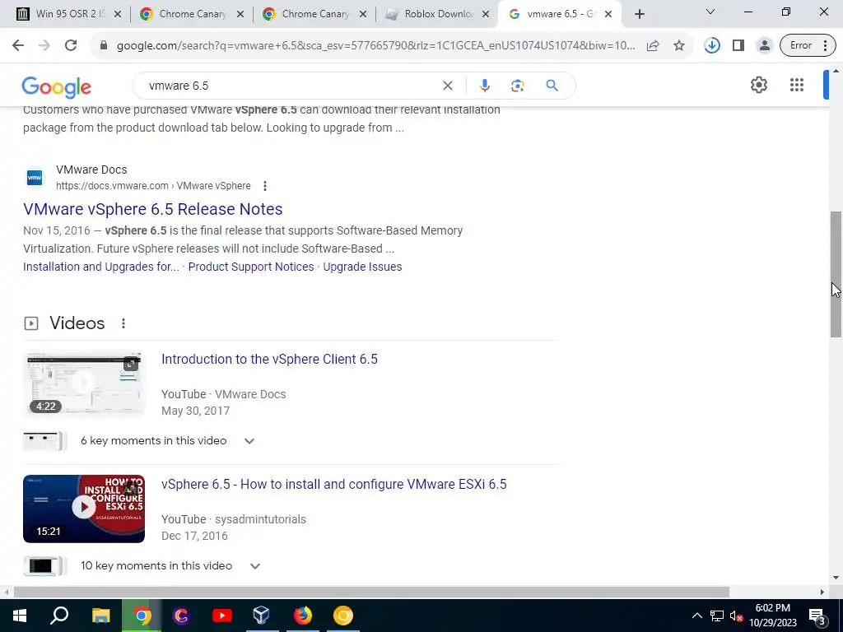
Task: Click the muted volume tray icon
Action: (x=736, y=616)
